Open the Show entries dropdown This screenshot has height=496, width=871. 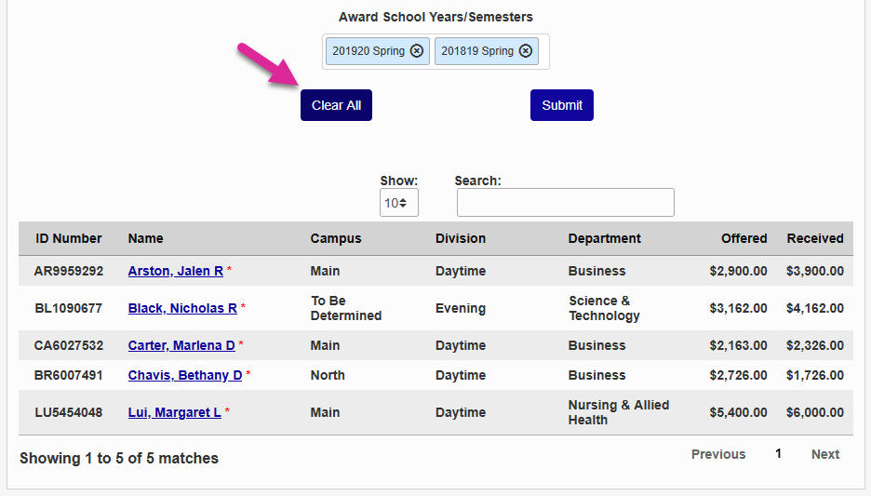[399, 203]
